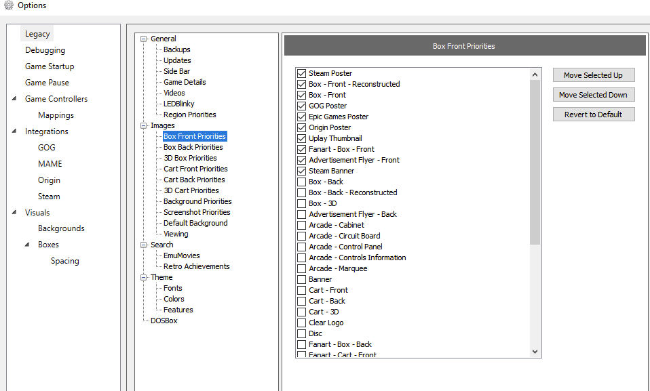The width and height of the screenshot is (650, 391).
Task: Uncheck Box - Front - Reconstructed
Action: coord(302,84)
